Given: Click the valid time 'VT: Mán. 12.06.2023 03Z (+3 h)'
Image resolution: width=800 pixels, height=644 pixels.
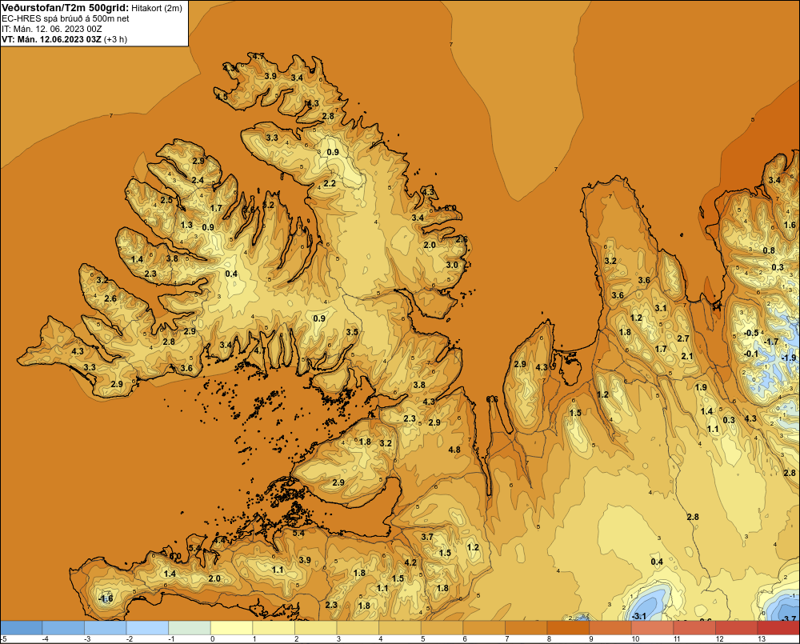Looking at the screenshot, I should coord(64,39).
